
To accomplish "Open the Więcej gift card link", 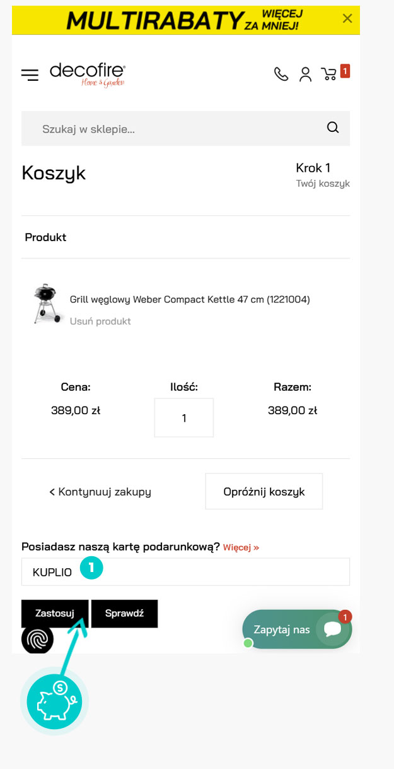I will [241, 547].
